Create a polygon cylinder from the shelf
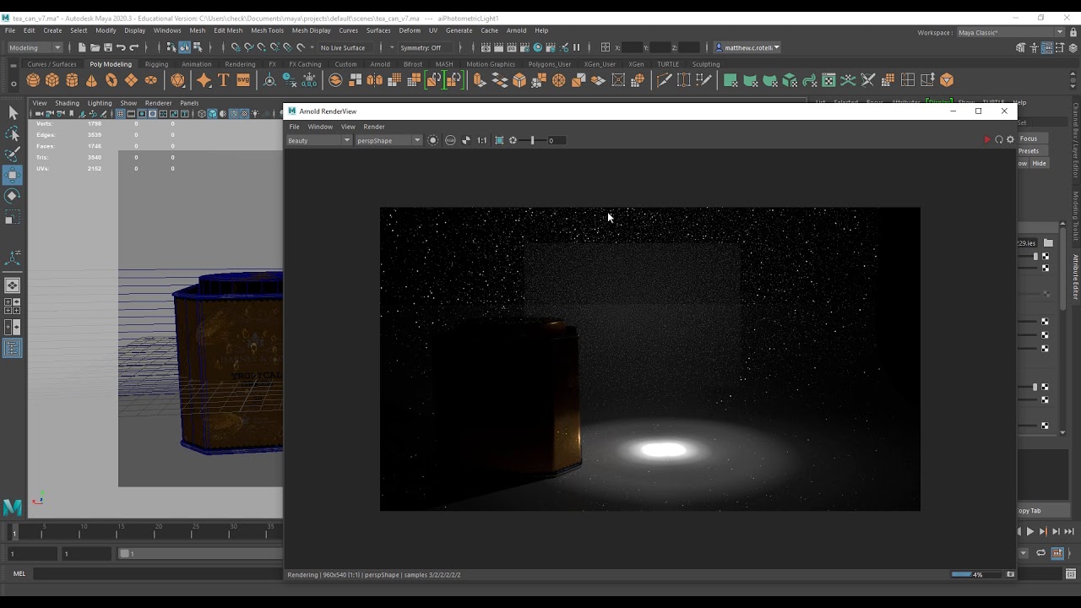This screenshot has height=608, width=1081. (72, 80)
